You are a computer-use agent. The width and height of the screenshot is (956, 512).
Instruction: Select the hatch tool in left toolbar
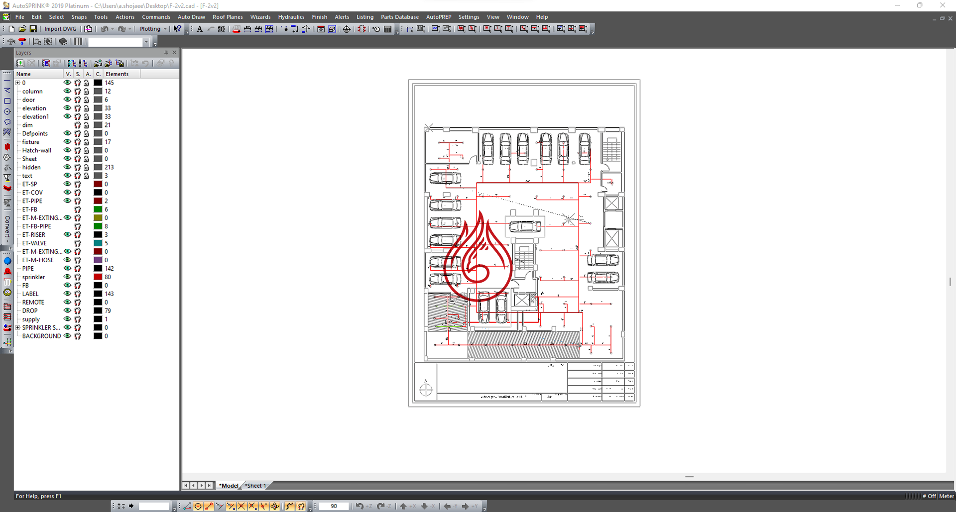point(7,132)
